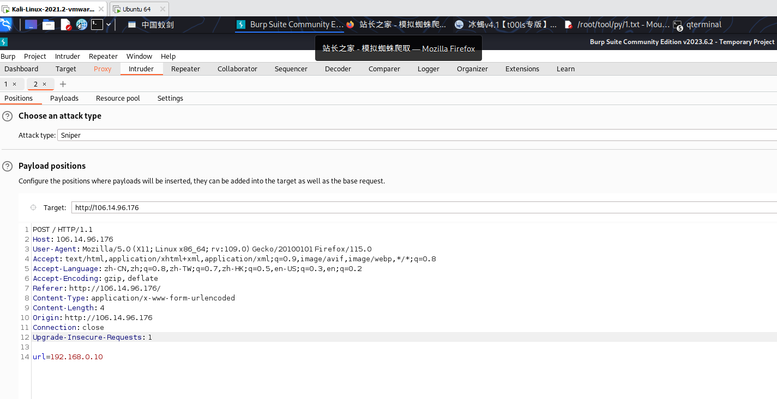Select the Kali-Linux-2021.2 VM tab
The image size is (777, 399).
point(53,9)
